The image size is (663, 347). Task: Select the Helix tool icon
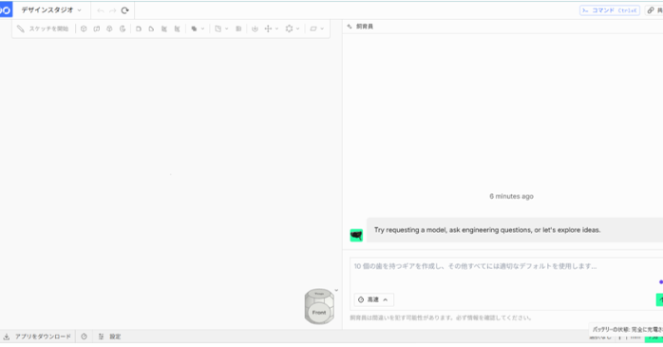click(238, 29)
